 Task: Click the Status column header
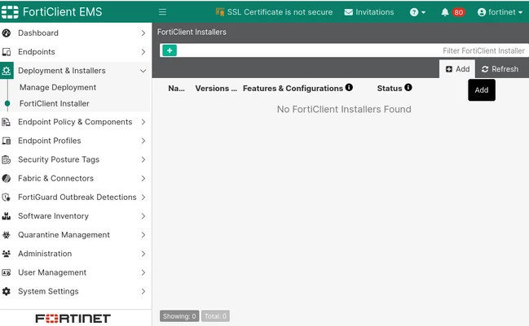[390, 88]
